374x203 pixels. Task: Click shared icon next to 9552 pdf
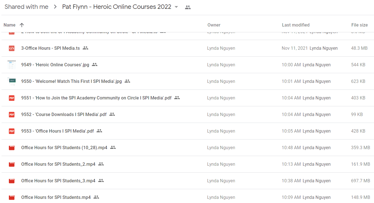(x=112, y=114)
